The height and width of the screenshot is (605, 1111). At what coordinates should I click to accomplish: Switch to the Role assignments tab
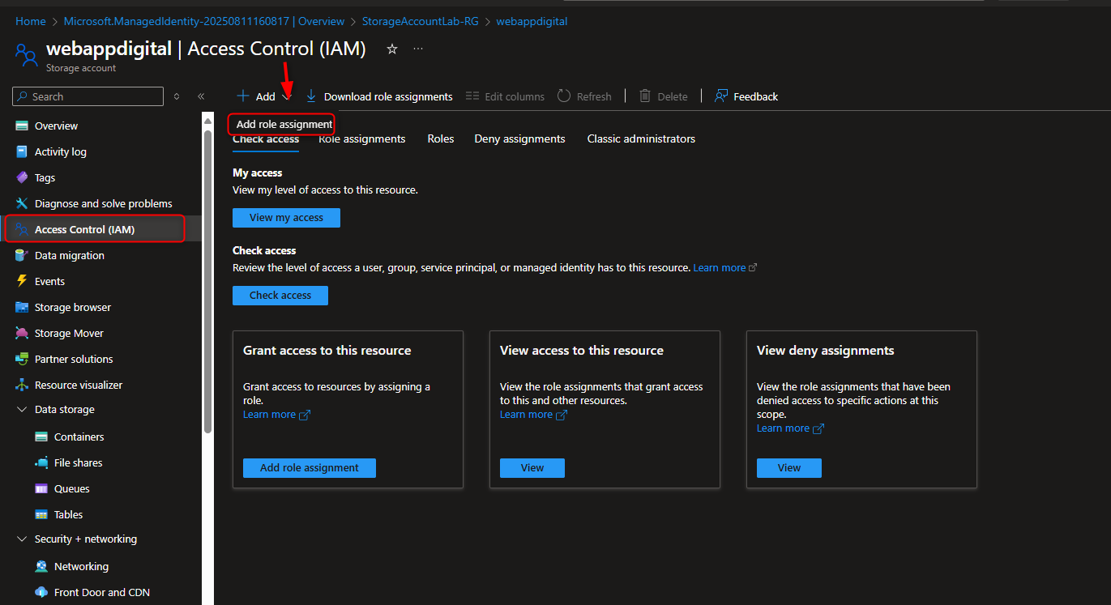click(361, 138)
